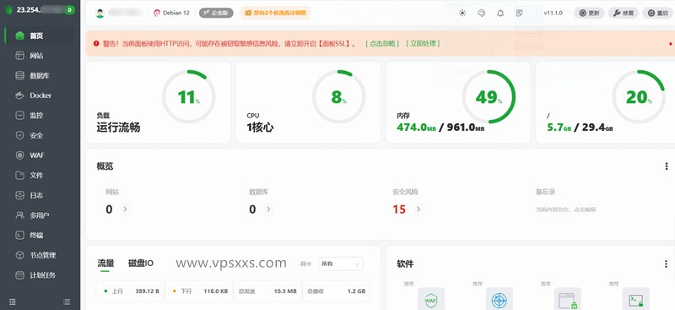Switch to 流量 traffic tab
The width and height of the screenshot is (675, 310).
105,264
